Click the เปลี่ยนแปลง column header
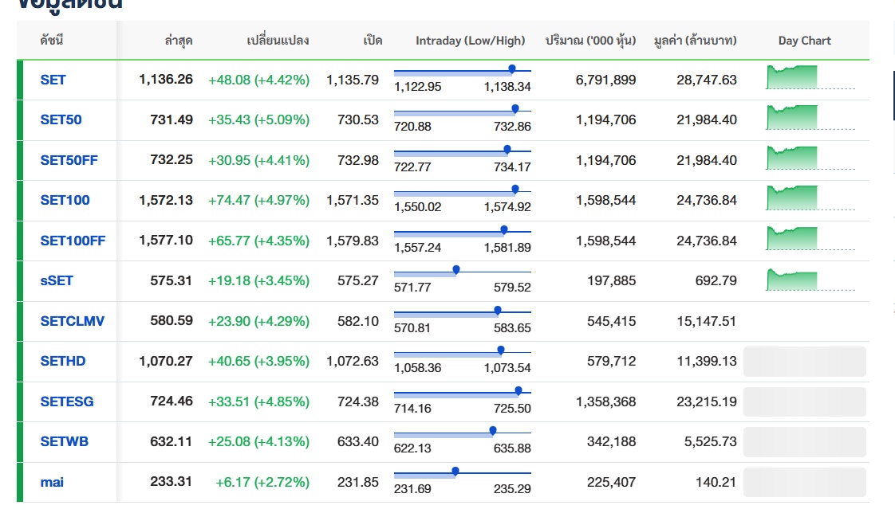The height and width of the screenshot is (513, 895). [x=278, y=40]
